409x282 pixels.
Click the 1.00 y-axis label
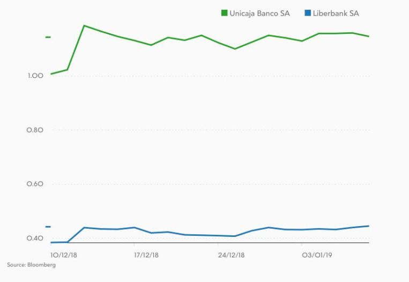(35, 76)
